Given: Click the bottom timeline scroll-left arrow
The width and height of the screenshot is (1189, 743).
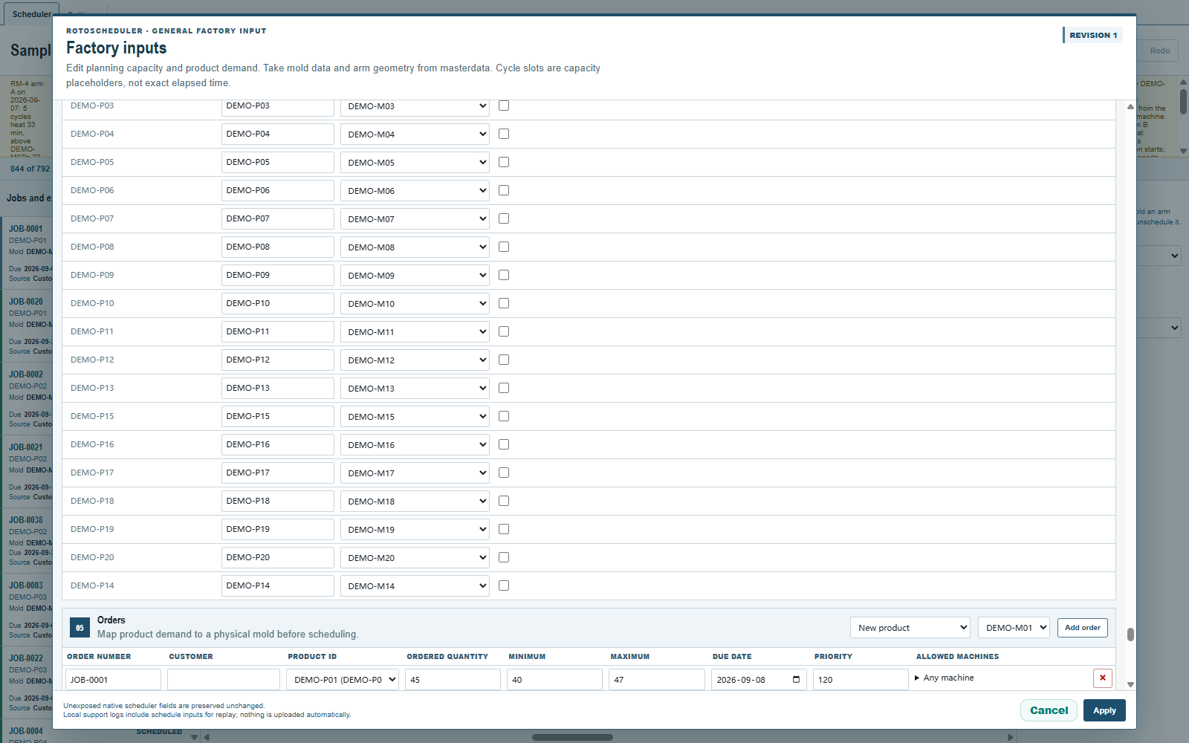Looking at the screenshot, I should click(207, 737).
